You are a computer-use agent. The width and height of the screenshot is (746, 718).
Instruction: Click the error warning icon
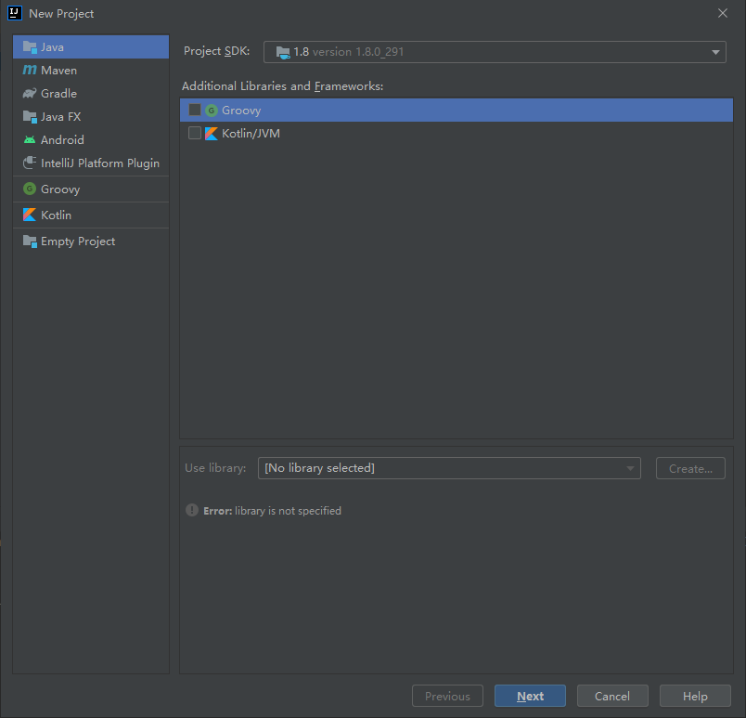[192, 510]
